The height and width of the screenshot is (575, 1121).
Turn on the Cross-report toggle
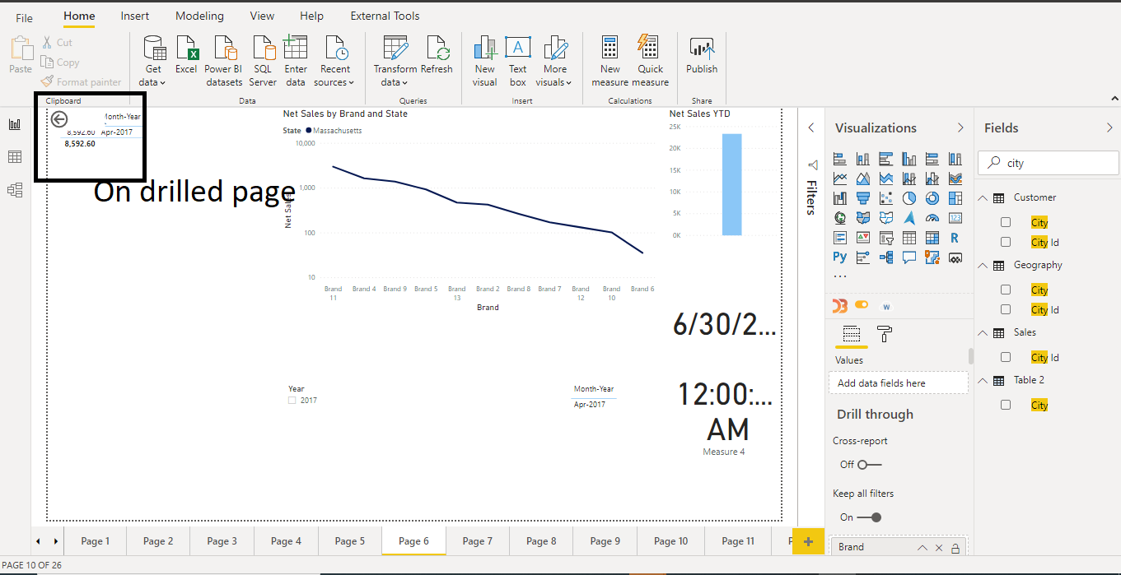click(869, 465)
